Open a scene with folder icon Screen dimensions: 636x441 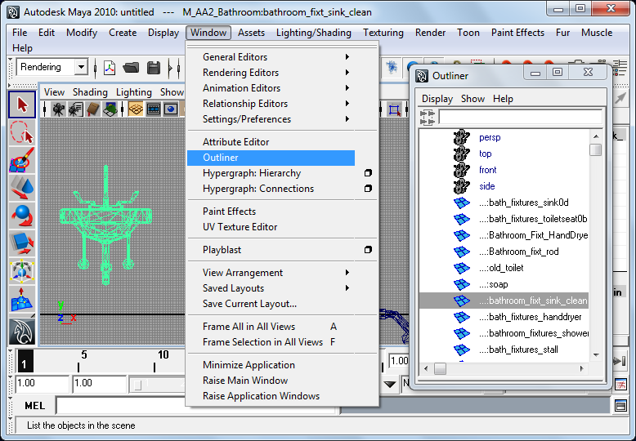click(x=131, y=68)
